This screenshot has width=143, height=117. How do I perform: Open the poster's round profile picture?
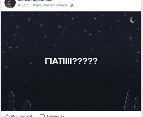[10, 3]
